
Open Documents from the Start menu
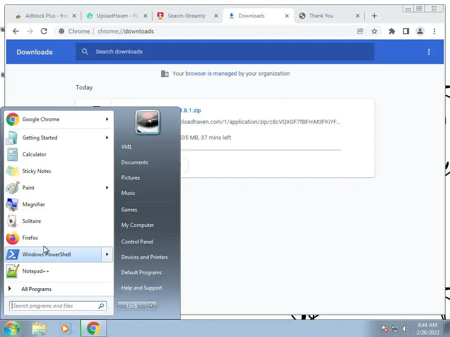click(134, 162)
